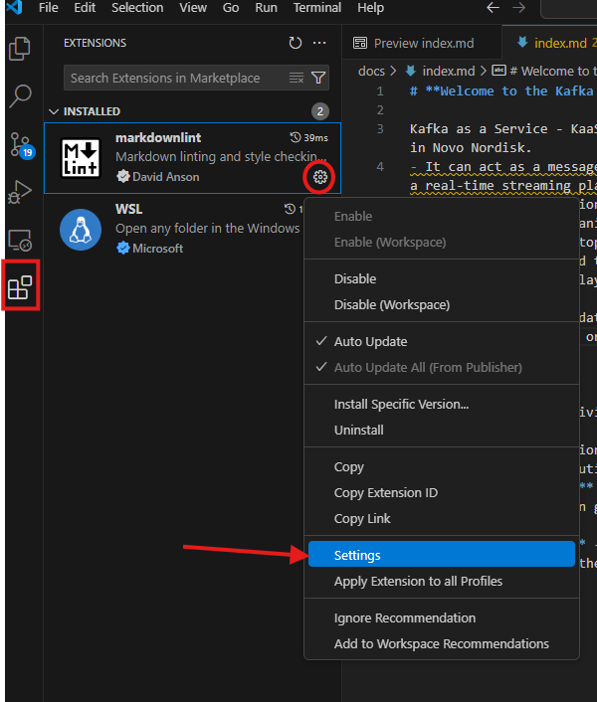Navigate back with the left arrow

pos(493,8)
